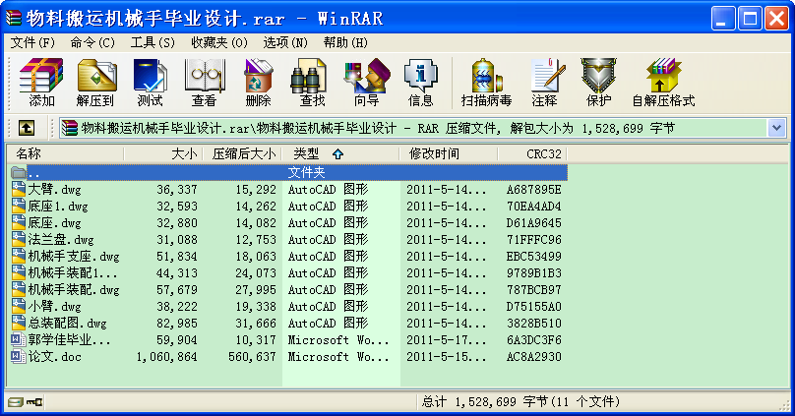Sort by 名称 column header

(65, 153)
